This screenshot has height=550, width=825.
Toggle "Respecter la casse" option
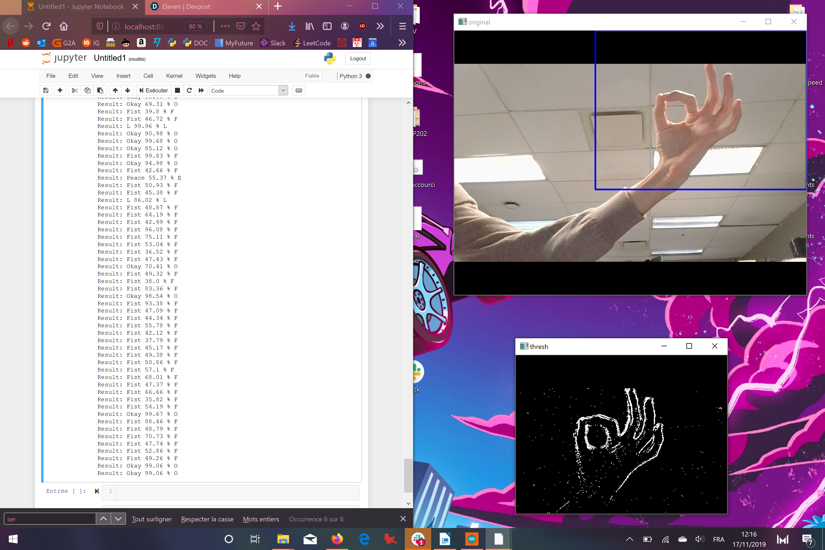207,519
